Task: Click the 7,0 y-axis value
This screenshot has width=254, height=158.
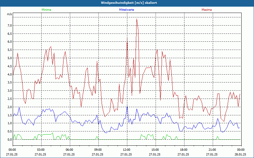Action: (x=10, y=25)
